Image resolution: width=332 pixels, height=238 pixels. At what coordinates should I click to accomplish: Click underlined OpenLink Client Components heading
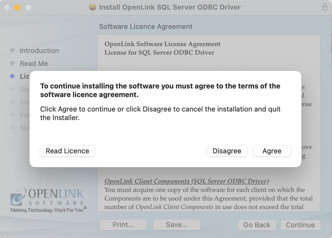point(187,181)
